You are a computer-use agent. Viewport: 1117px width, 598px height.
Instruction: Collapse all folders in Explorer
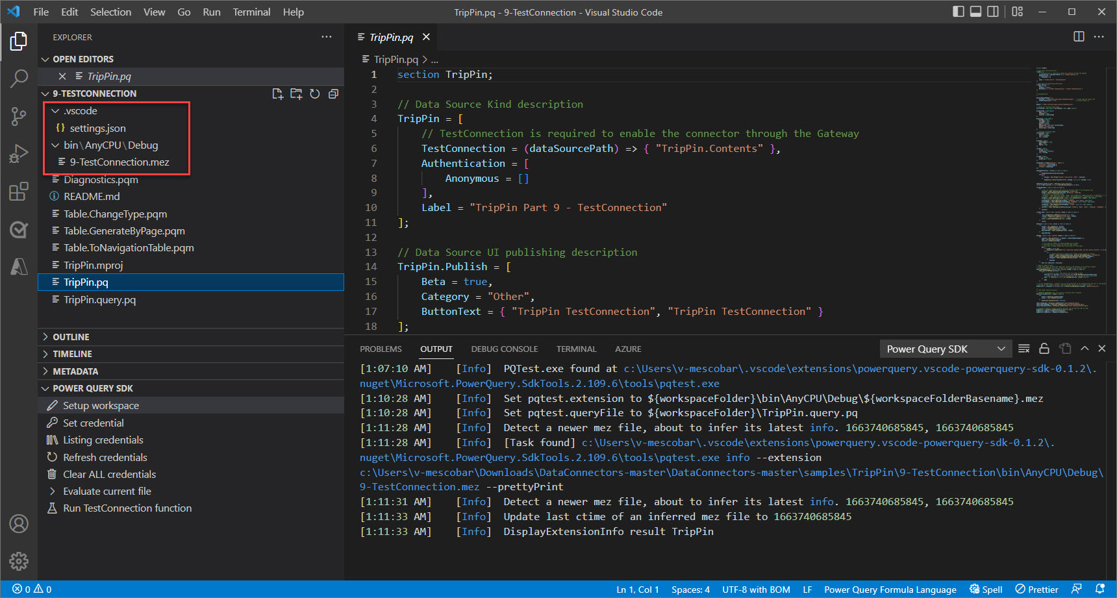(333, 93)
